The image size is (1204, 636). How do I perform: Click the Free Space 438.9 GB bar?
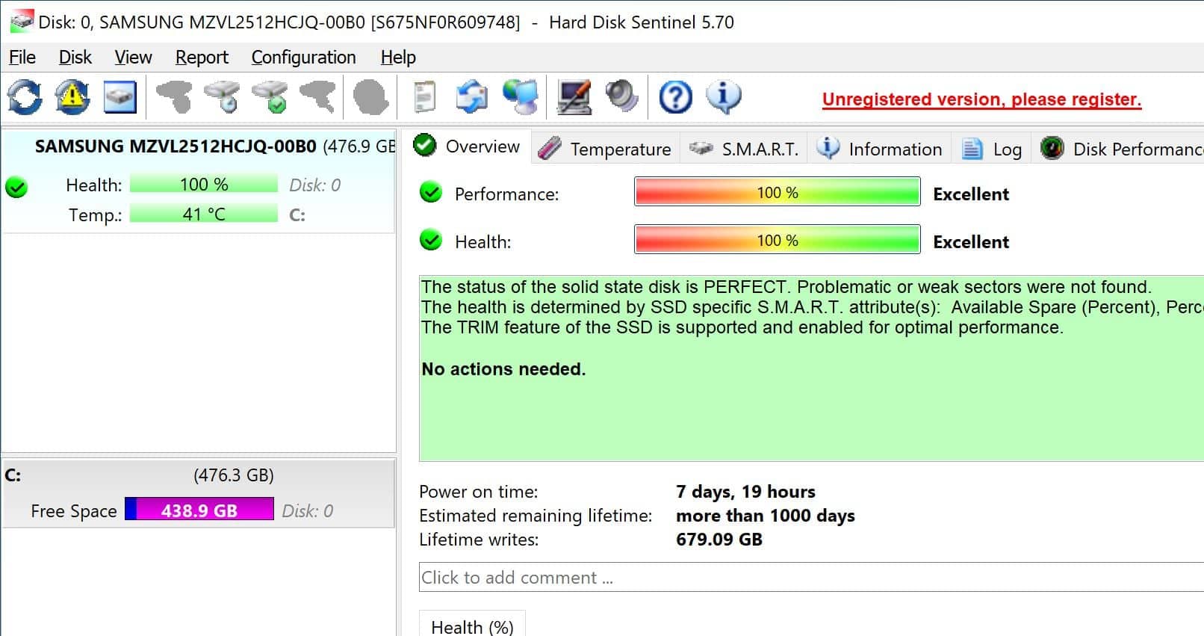click(199, 510)
